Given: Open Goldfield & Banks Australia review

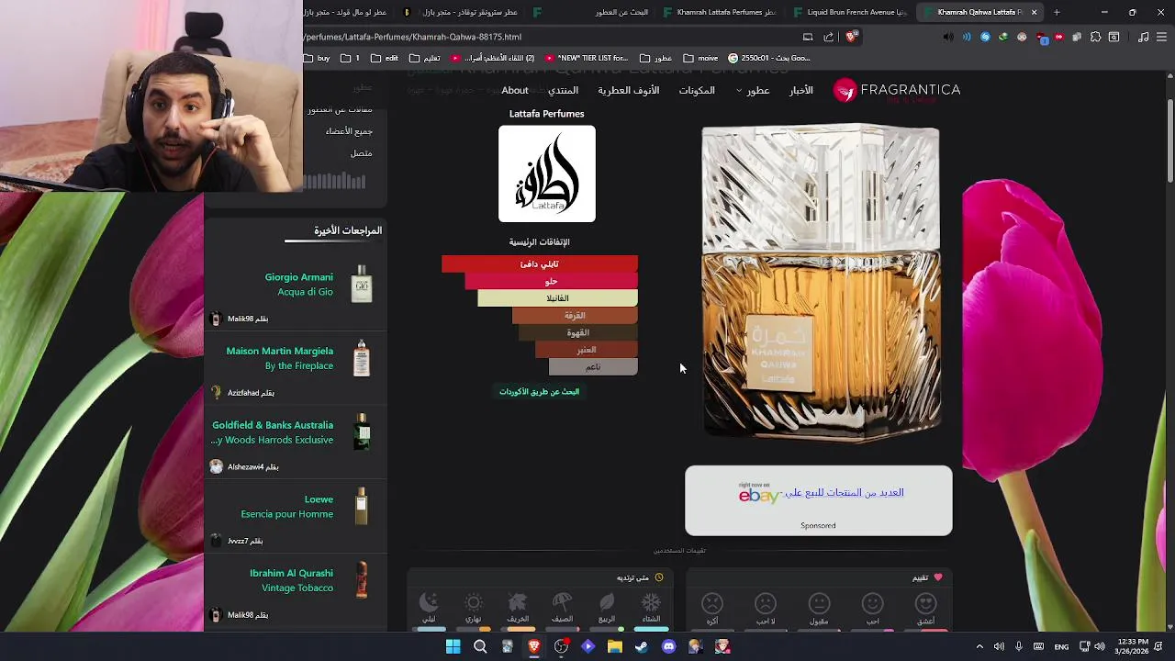Looking at the screenshot, I should (273, 432).
